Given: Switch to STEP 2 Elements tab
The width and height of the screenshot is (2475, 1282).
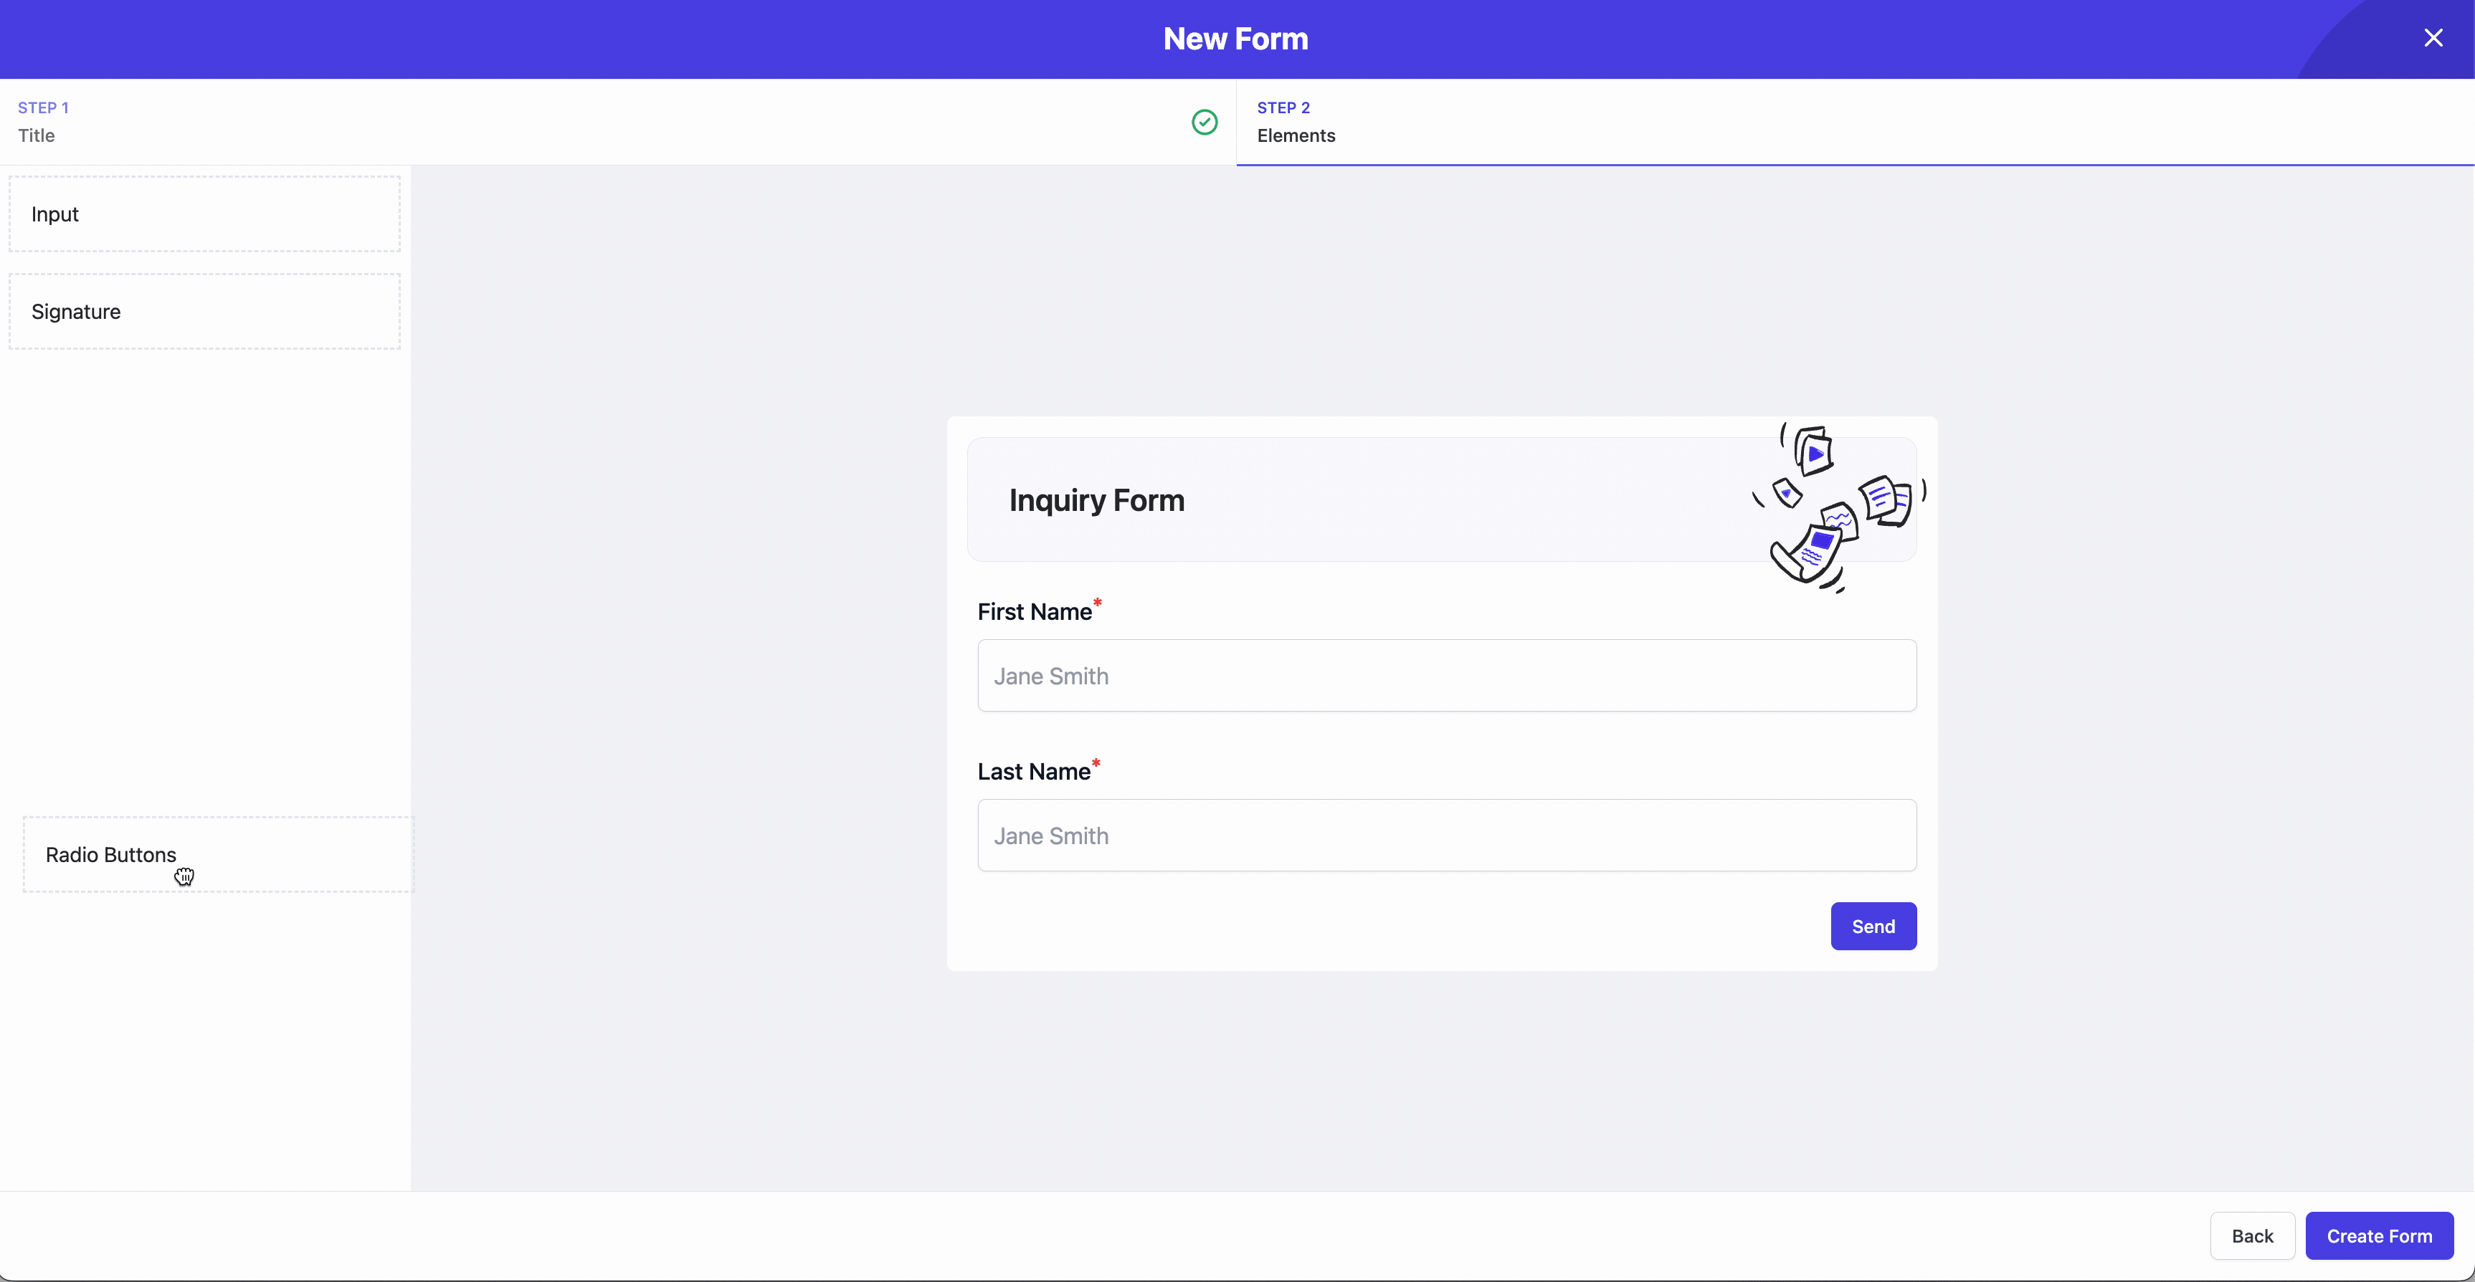Looking at the screenshot, I should coord(1296,121).
